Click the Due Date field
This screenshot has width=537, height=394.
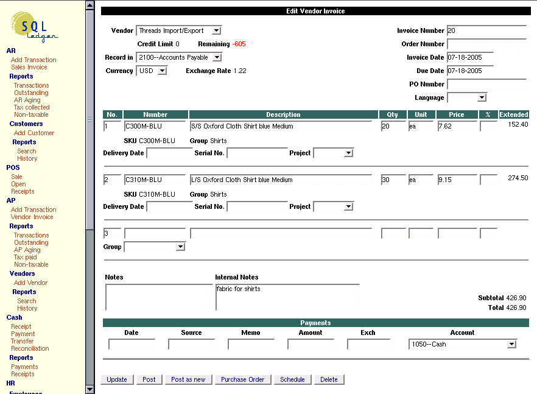pyautogui.click(x=470, y=71)
